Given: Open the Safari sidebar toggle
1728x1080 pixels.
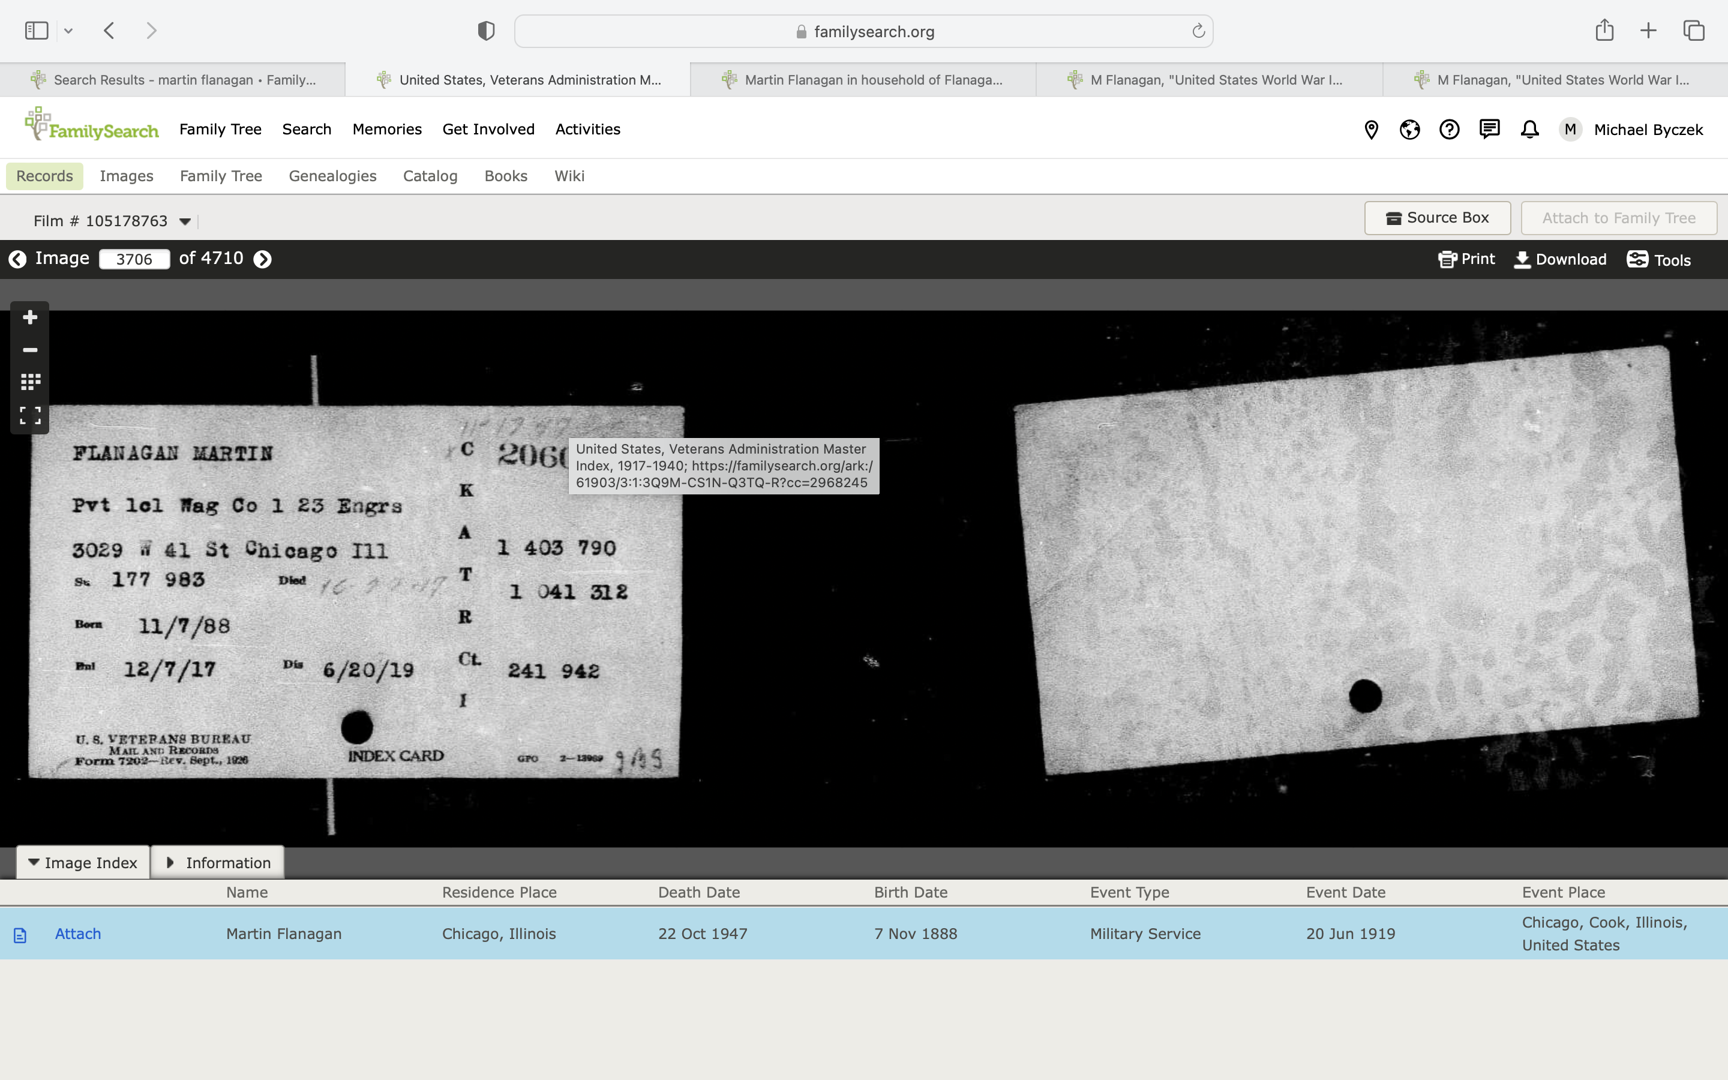Looking at the screenshot, I should pyautogui.click(x=37, y=31).
